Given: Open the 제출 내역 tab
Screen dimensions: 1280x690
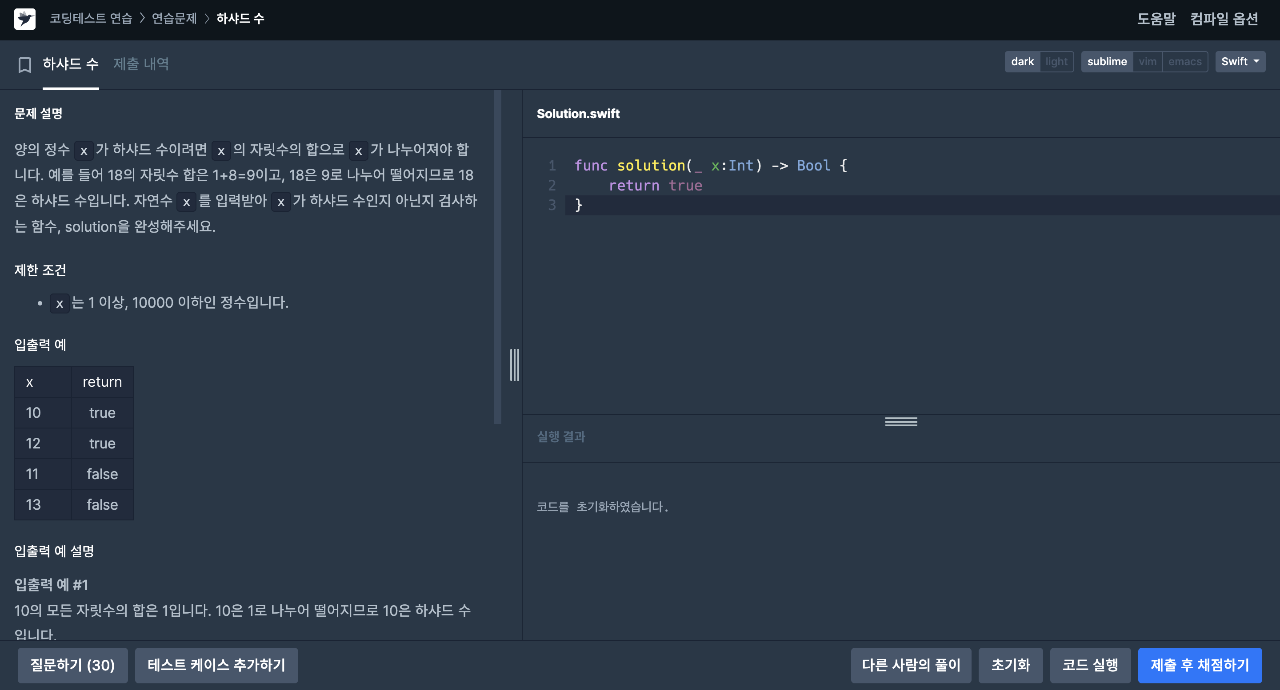Looking at the screenshot, I should point(141,63).
